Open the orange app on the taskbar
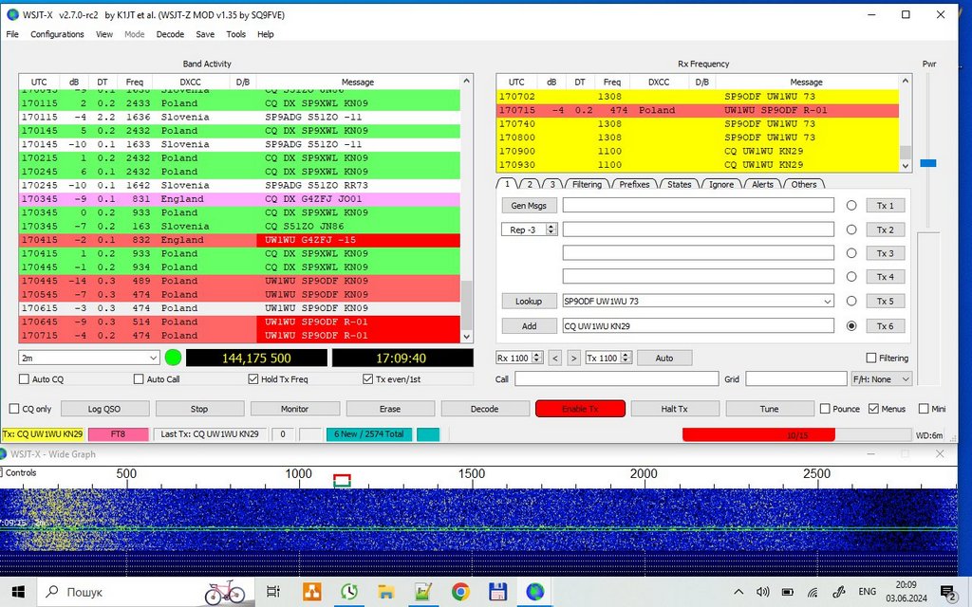The width and height of the screenshot is (972, 607). coord(311,592)
